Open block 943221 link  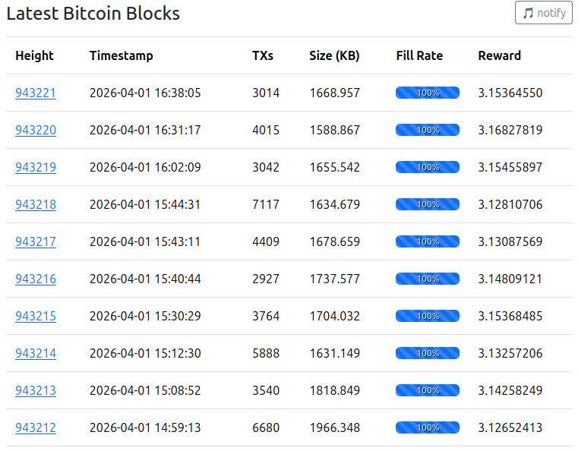pyautogui.click(x=36, y=93)
